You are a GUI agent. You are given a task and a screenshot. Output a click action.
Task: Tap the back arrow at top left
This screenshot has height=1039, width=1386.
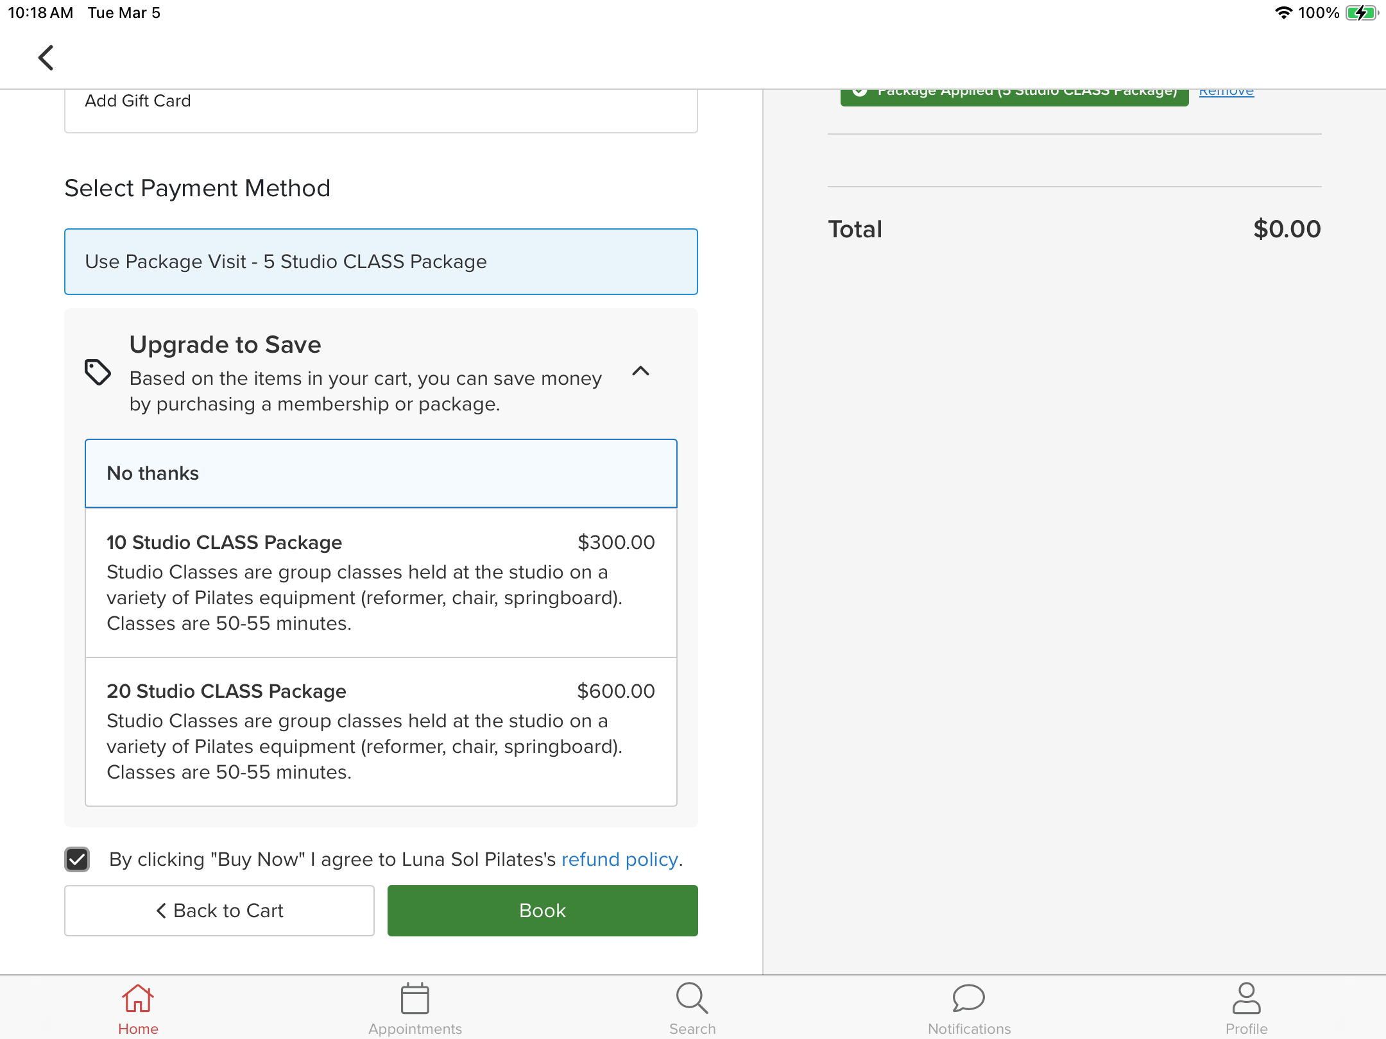point(46,58)
